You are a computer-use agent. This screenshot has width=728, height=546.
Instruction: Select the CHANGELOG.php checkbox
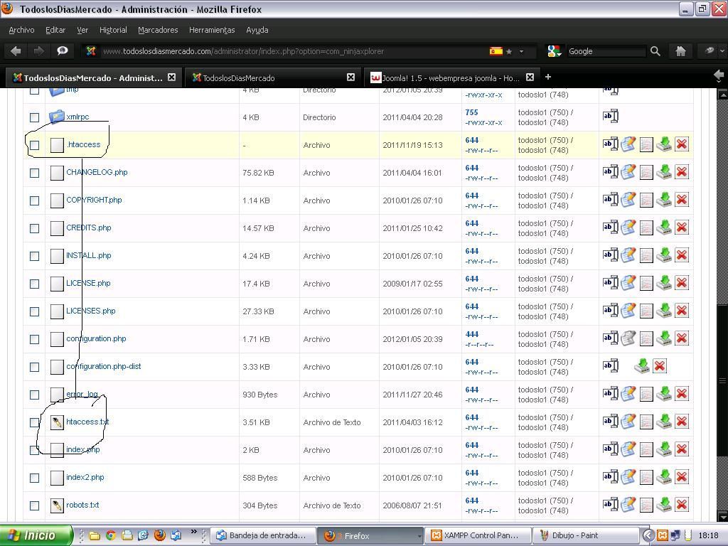coord(34,173)
